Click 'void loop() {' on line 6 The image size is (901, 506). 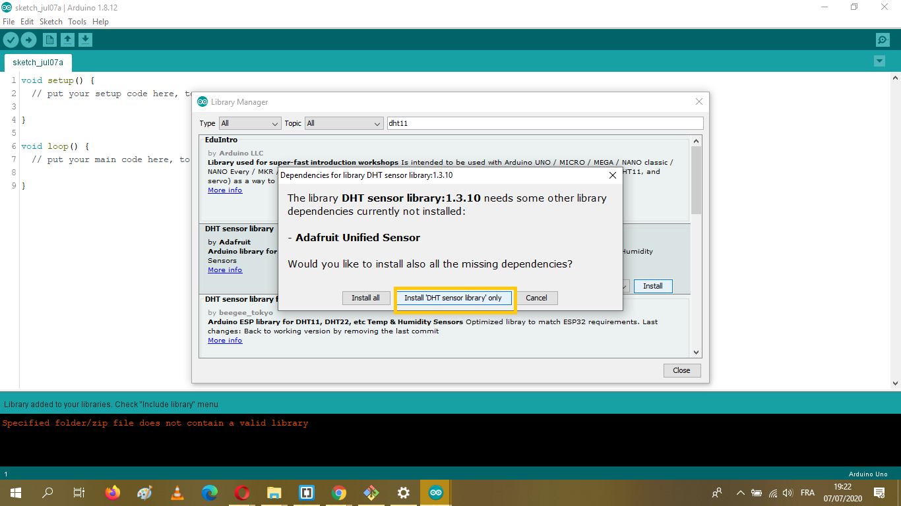pyautogui.click(x=55, y=146)
